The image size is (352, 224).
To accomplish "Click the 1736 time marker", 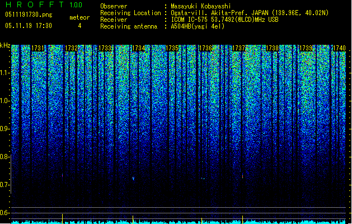I will coord(205,48).
